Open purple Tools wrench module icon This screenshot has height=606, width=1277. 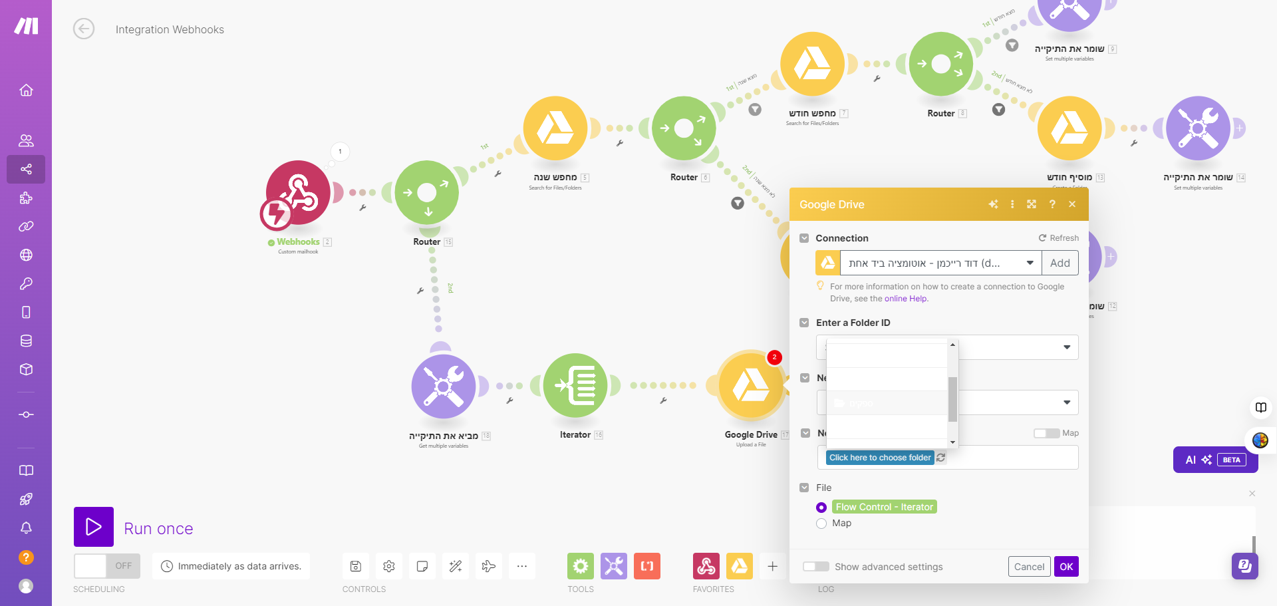pos(614,566)
